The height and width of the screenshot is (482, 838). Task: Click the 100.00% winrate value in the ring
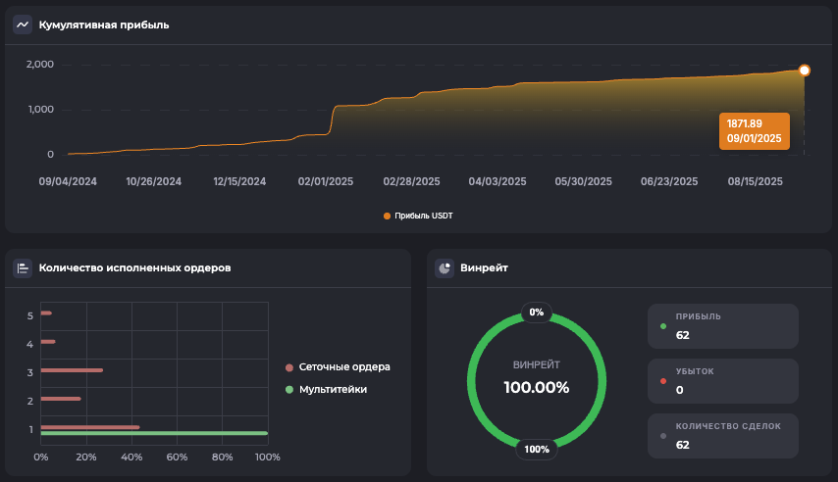(x=537, y=387)
